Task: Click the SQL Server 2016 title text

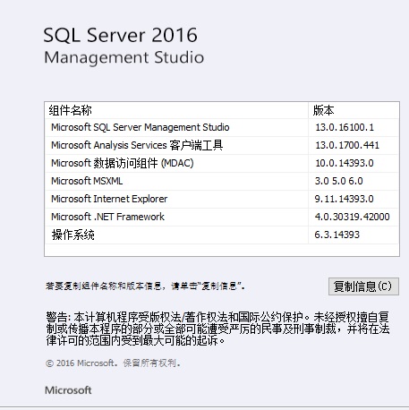Action: pos(120,35)
